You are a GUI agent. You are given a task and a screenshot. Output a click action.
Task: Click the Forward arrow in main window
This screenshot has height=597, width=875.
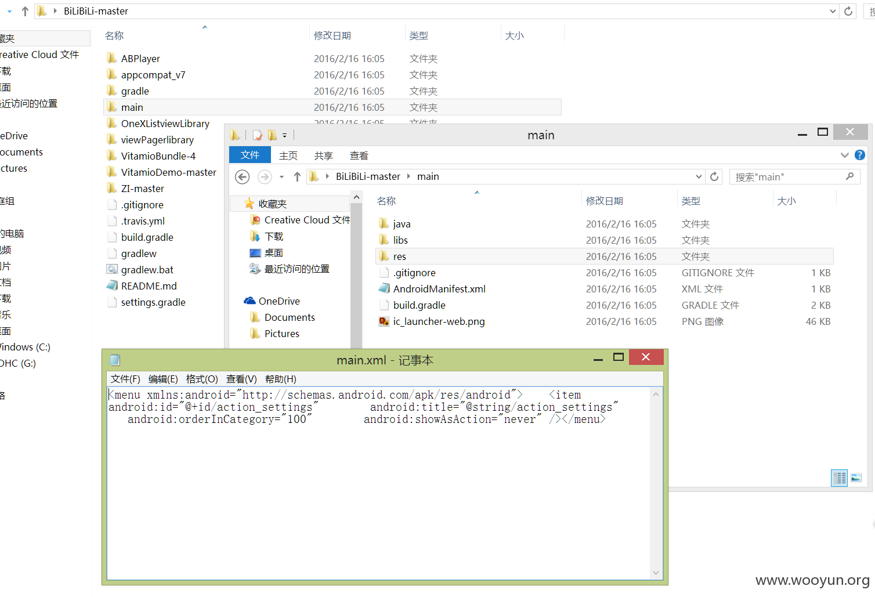click(x=265, y=177)
